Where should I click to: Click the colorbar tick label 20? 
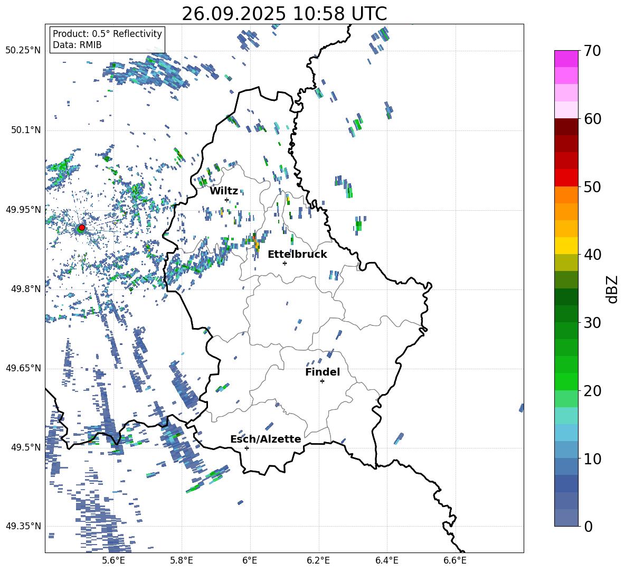point(593,391)
